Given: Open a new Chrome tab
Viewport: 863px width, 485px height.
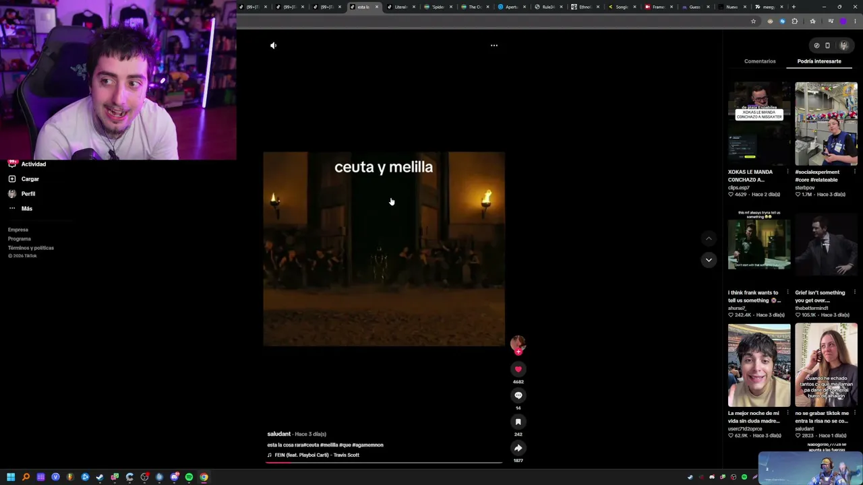Looking at the screenshot, I should [794, 7].
